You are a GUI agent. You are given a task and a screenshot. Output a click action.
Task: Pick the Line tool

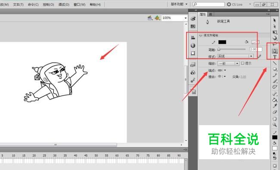pyautogui.click(x=275, y=63)
